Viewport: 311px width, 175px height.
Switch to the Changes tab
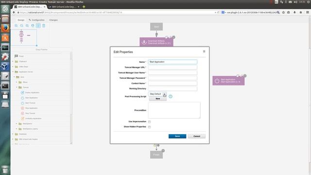pyautogui.click(x=53, y=20)
